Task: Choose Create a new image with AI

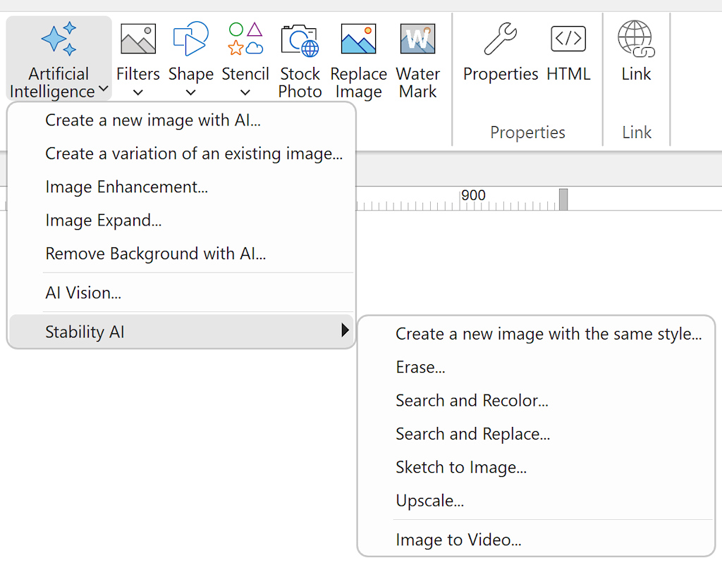Action: tap(153, 120)
